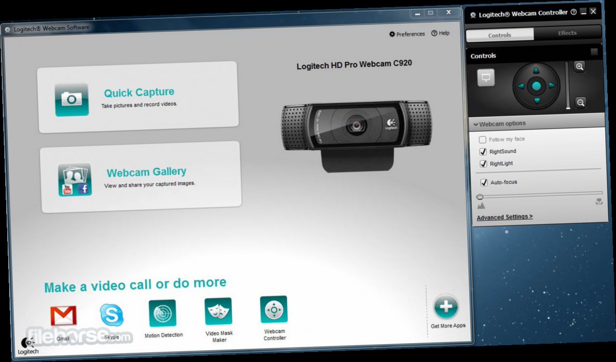The width and height of the screenshot is (616, 362).
Task: Pan camera right with the right arrow
Action: pyautogui.click(x=552, y=86)
